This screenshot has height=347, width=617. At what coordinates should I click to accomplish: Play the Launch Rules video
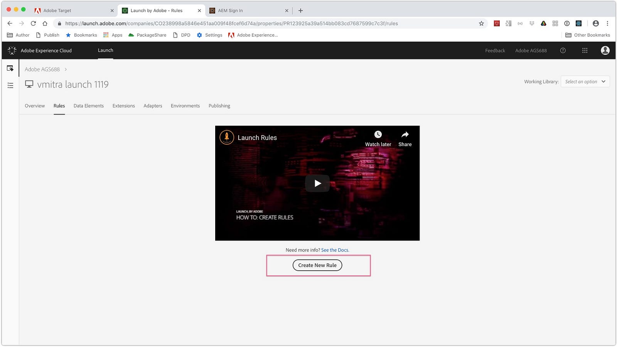317,183
